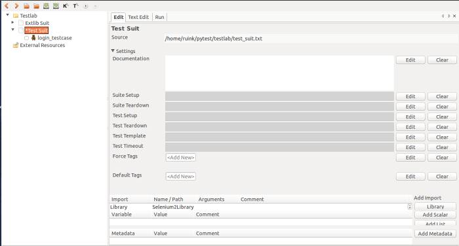Click the External Resources icon
The height and width of the screenshot is (246, 459).
click(16, 45)
